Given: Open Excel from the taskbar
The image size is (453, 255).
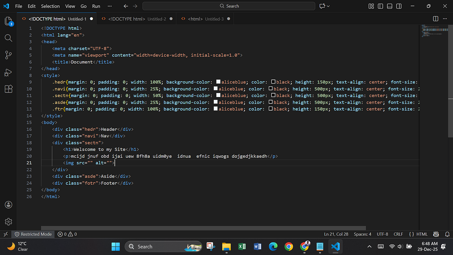Looking at the screenshot, I should pos(242,247).
